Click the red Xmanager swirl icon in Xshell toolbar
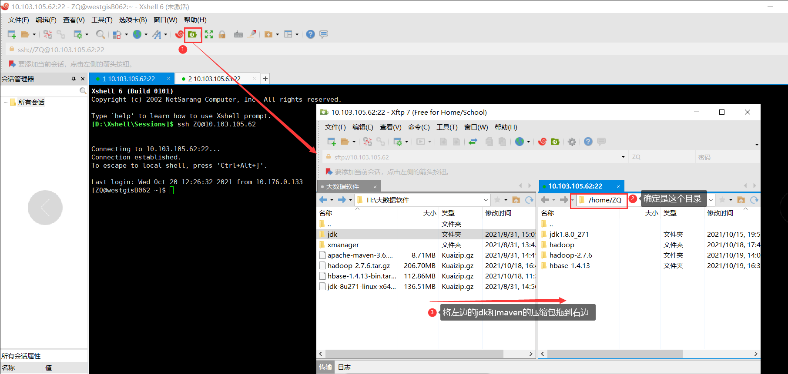The image size is (788, 374). pyautogui.click(x=179, y=34)
